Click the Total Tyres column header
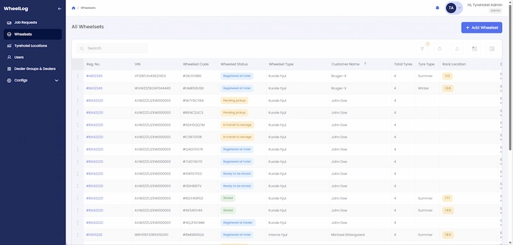 pyautogui.click(x=403, y=64)
